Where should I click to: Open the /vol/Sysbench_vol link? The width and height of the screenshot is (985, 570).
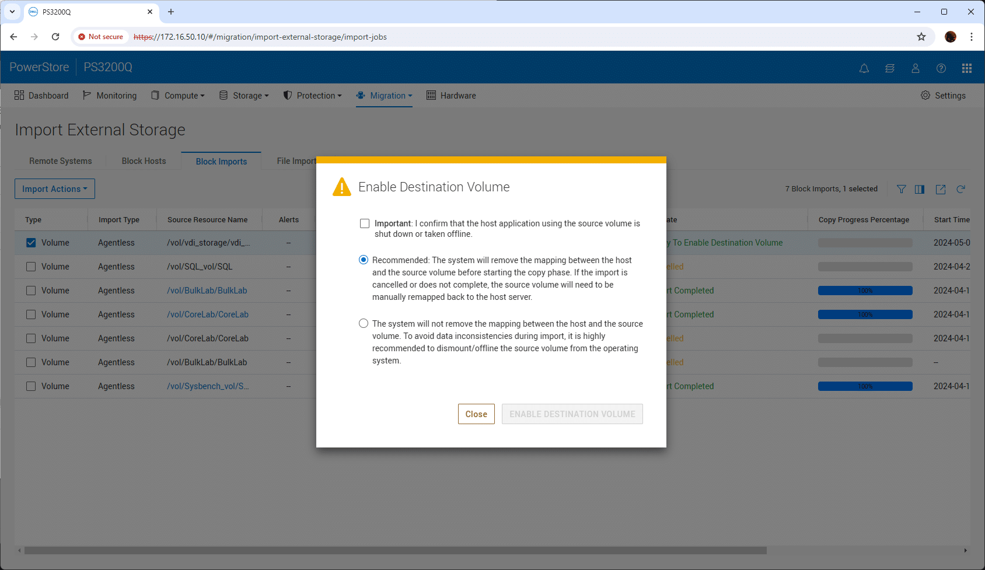tap(208, 386)
